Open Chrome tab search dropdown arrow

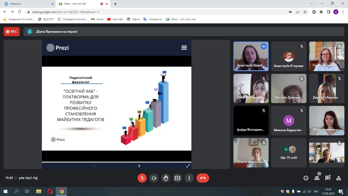coord(312,4)
